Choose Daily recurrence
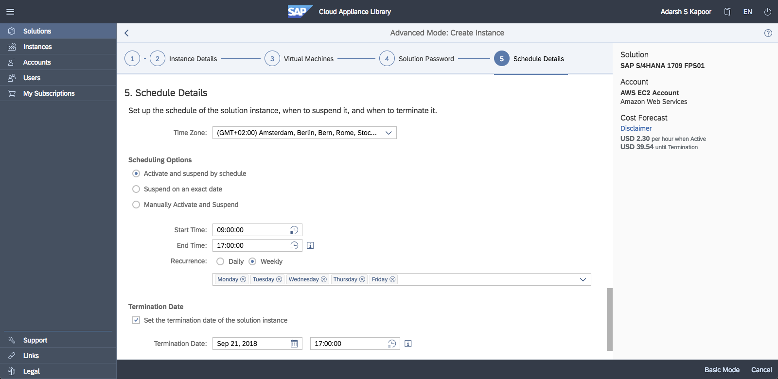Screen dimensions: 778x379 [x=220, y=261]
